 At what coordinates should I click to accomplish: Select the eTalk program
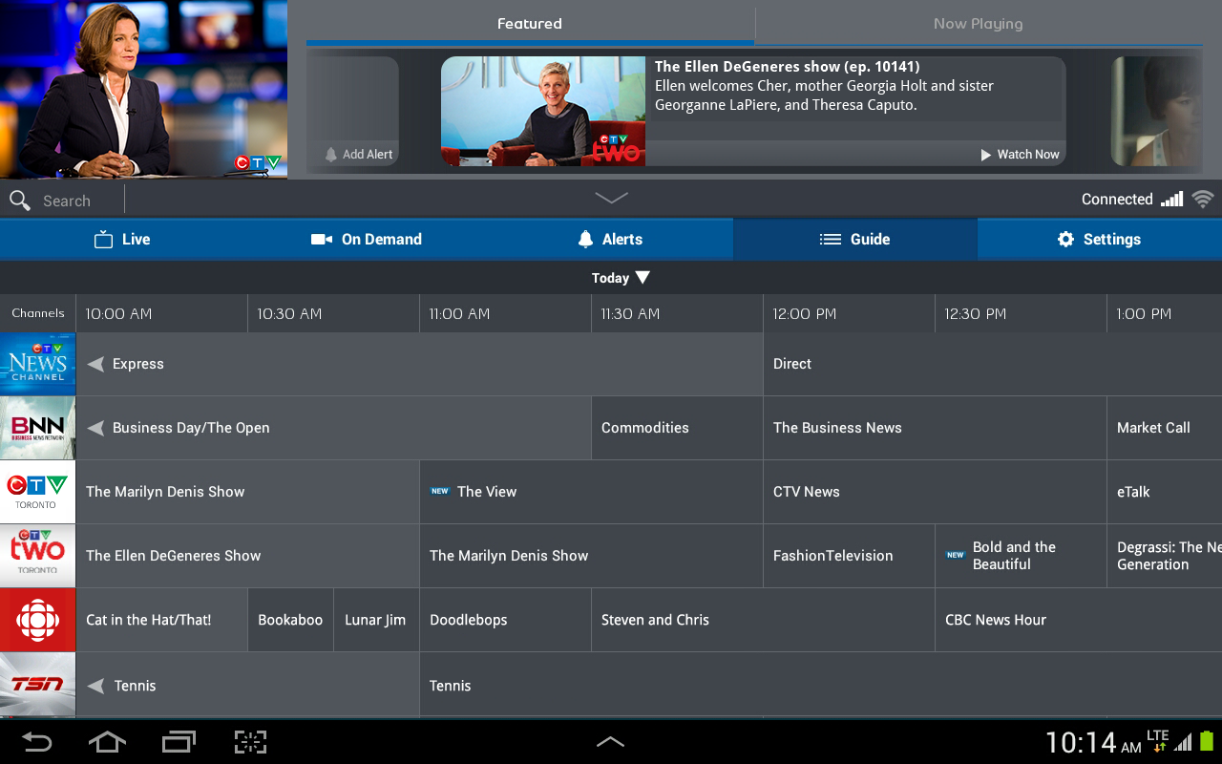pos(1165,492)
